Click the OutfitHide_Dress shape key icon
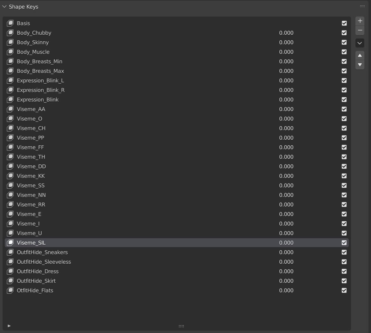The width and height of the screenshot is (371, 333). pos(10,271)
